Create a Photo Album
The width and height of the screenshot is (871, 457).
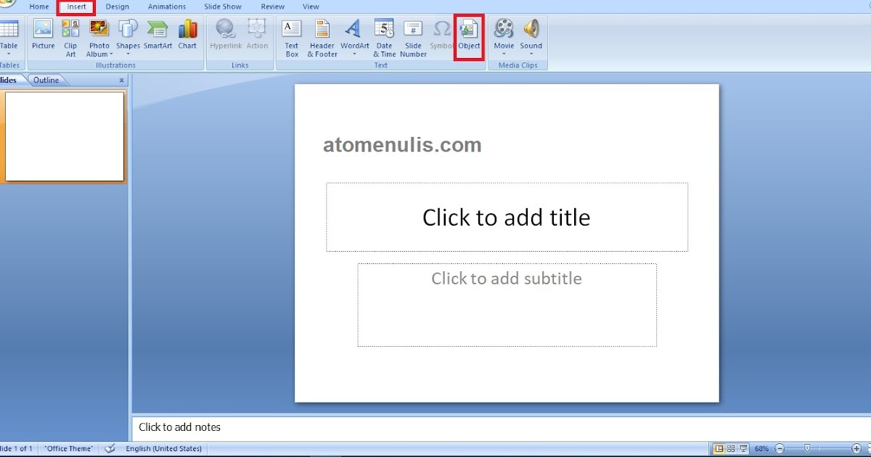click(99, 38)
